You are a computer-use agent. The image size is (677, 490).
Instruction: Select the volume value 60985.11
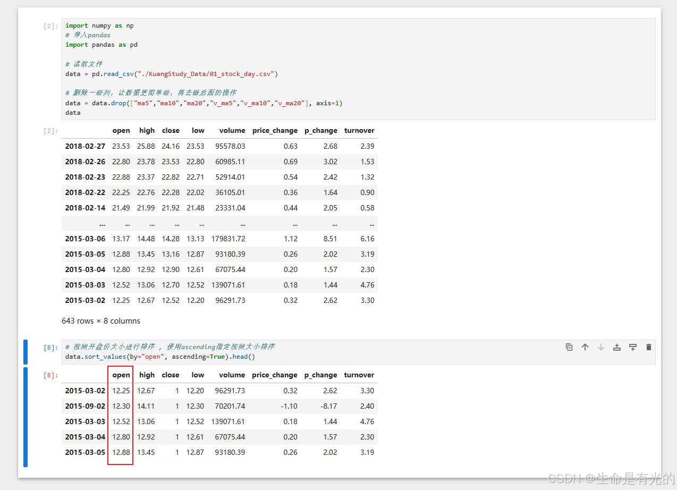click(x=230, y=162)
